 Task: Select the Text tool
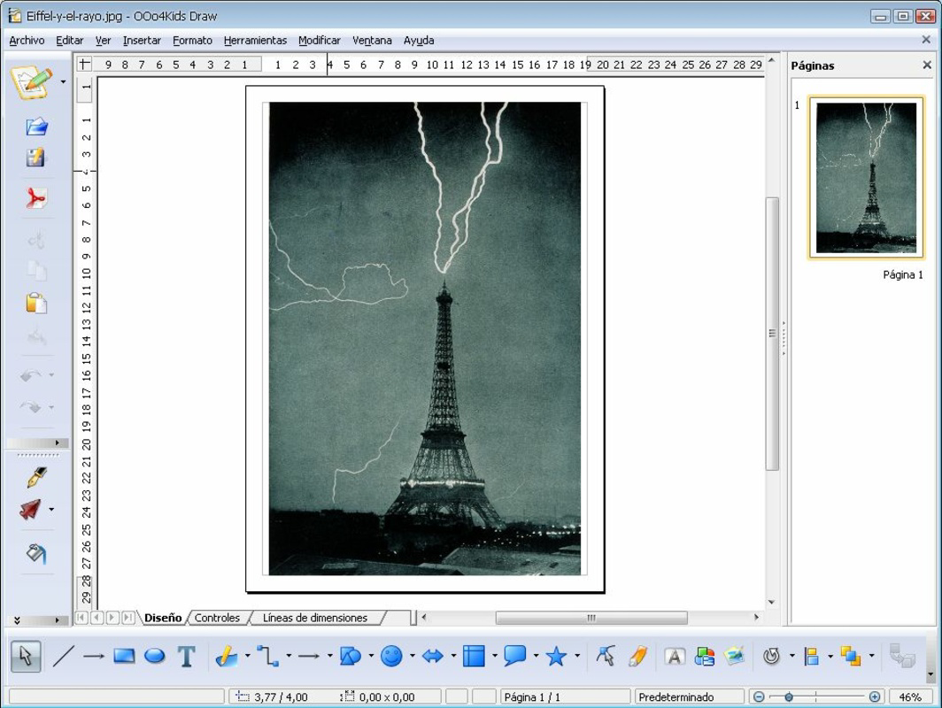pos(186,657)
